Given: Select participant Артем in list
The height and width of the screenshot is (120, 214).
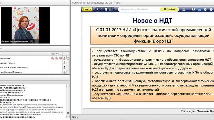Looking at the screenshot, I should tap(5, 58).
